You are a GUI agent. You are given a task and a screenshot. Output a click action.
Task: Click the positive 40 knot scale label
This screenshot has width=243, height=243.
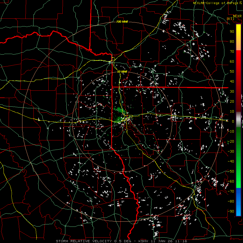click(x=232, y=81)
